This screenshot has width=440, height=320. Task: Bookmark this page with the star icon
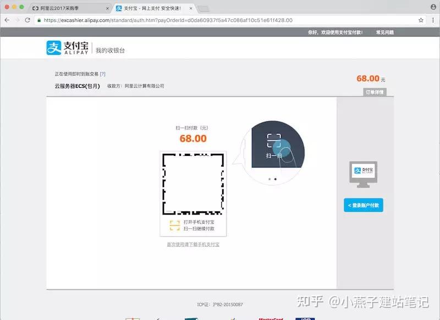click(421, 20)
